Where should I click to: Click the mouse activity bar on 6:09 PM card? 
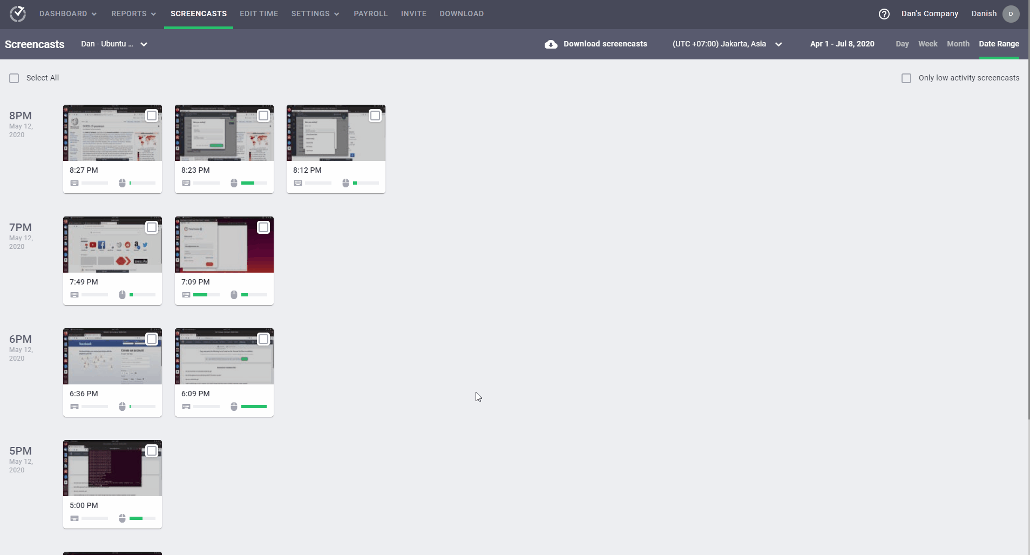pos(254,406)
